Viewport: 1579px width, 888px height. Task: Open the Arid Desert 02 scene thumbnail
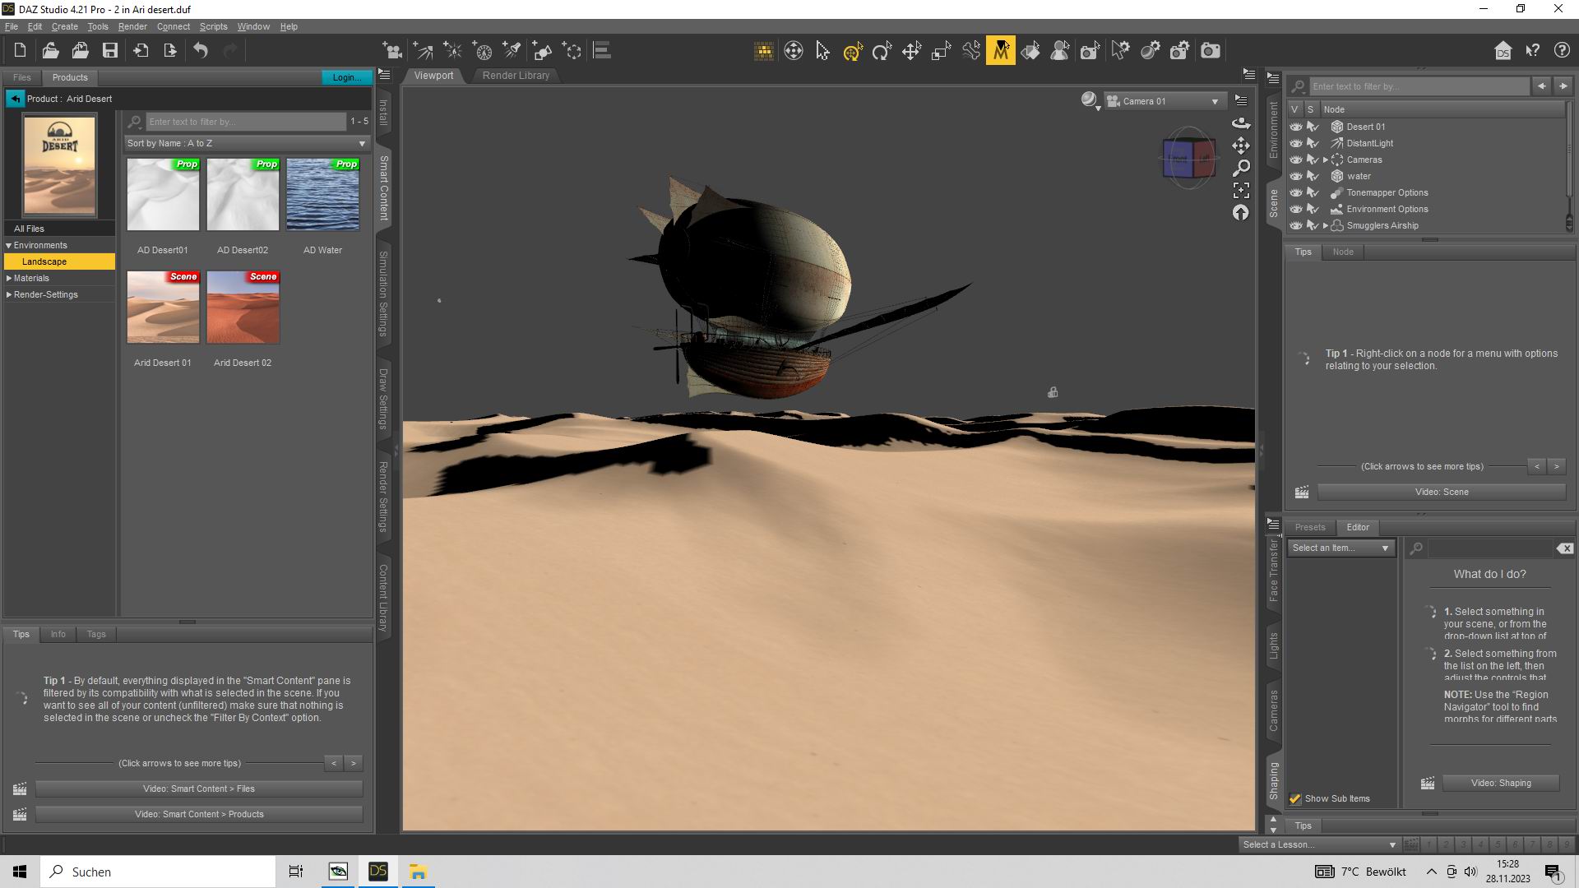(x=243, y=308)
